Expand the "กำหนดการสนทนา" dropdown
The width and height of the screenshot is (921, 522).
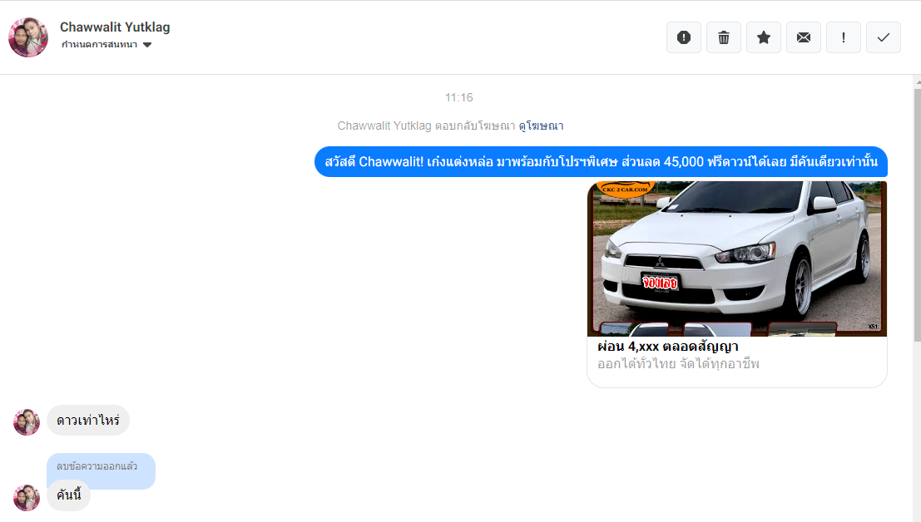pos(106,45)
